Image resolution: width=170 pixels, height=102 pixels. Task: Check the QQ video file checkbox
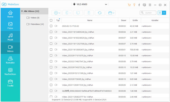click(51, 91)
